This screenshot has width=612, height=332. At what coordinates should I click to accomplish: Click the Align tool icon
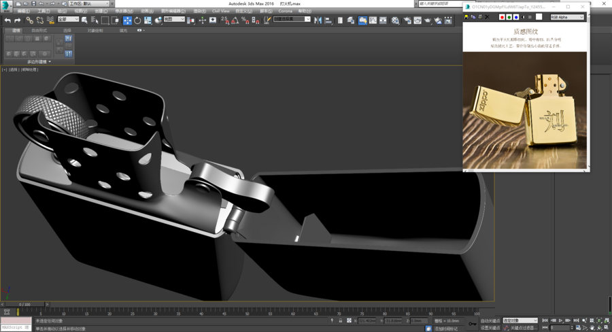[x=328, y=20]
